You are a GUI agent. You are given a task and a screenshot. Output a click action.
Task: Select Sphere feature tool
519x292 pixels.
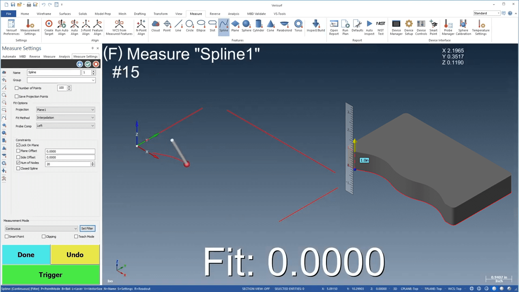(x=247, y=26)
